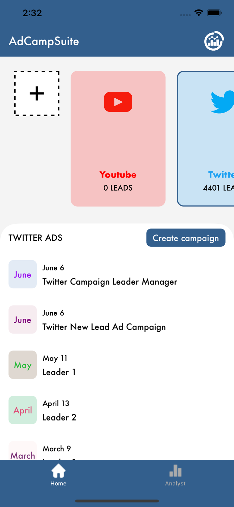Click the May month badge
Viewport: 234px width, 507px height.
click(x=23, y=365)
